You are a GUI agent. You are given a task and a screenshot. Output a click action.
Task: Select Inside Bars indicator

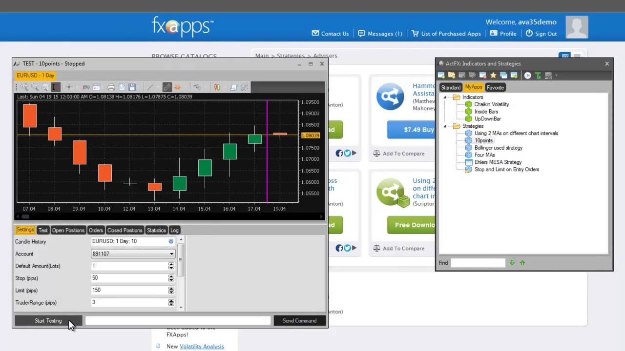coord(486,112)
